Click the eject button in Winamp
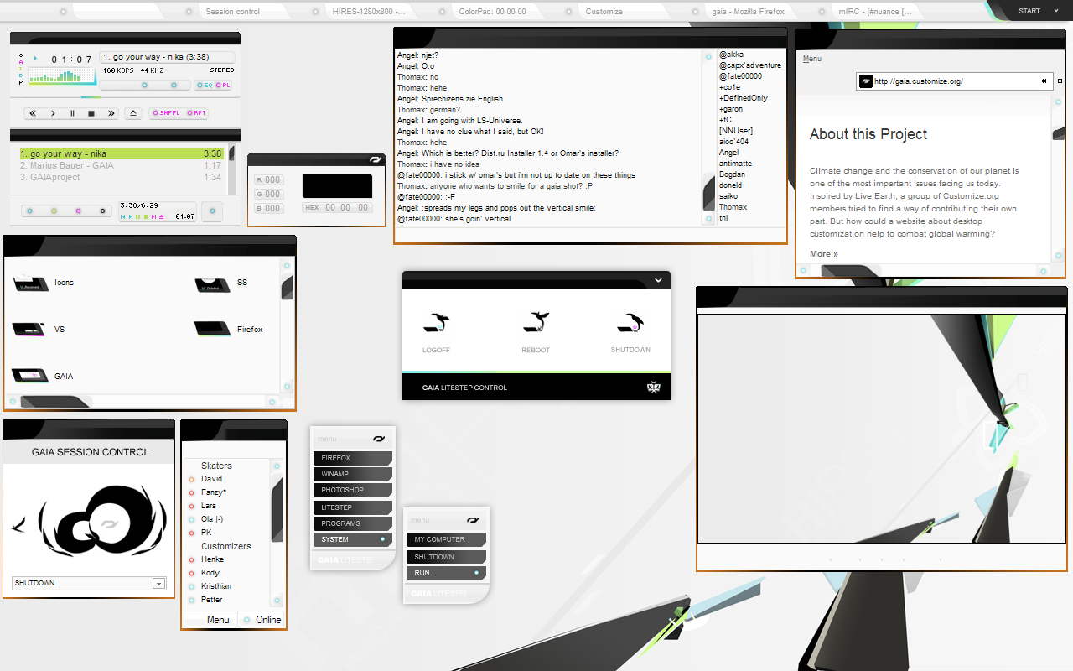The image size is (1073, 671). [132, 113]
